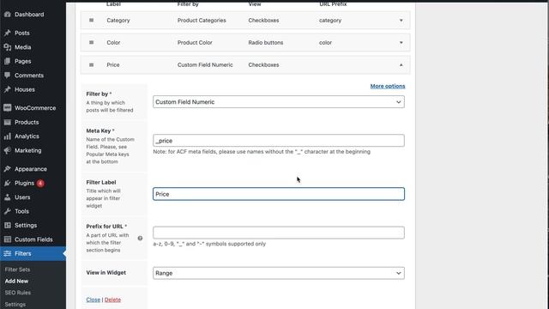Click the 'Product Color' cell text

[x=195, y=42]
